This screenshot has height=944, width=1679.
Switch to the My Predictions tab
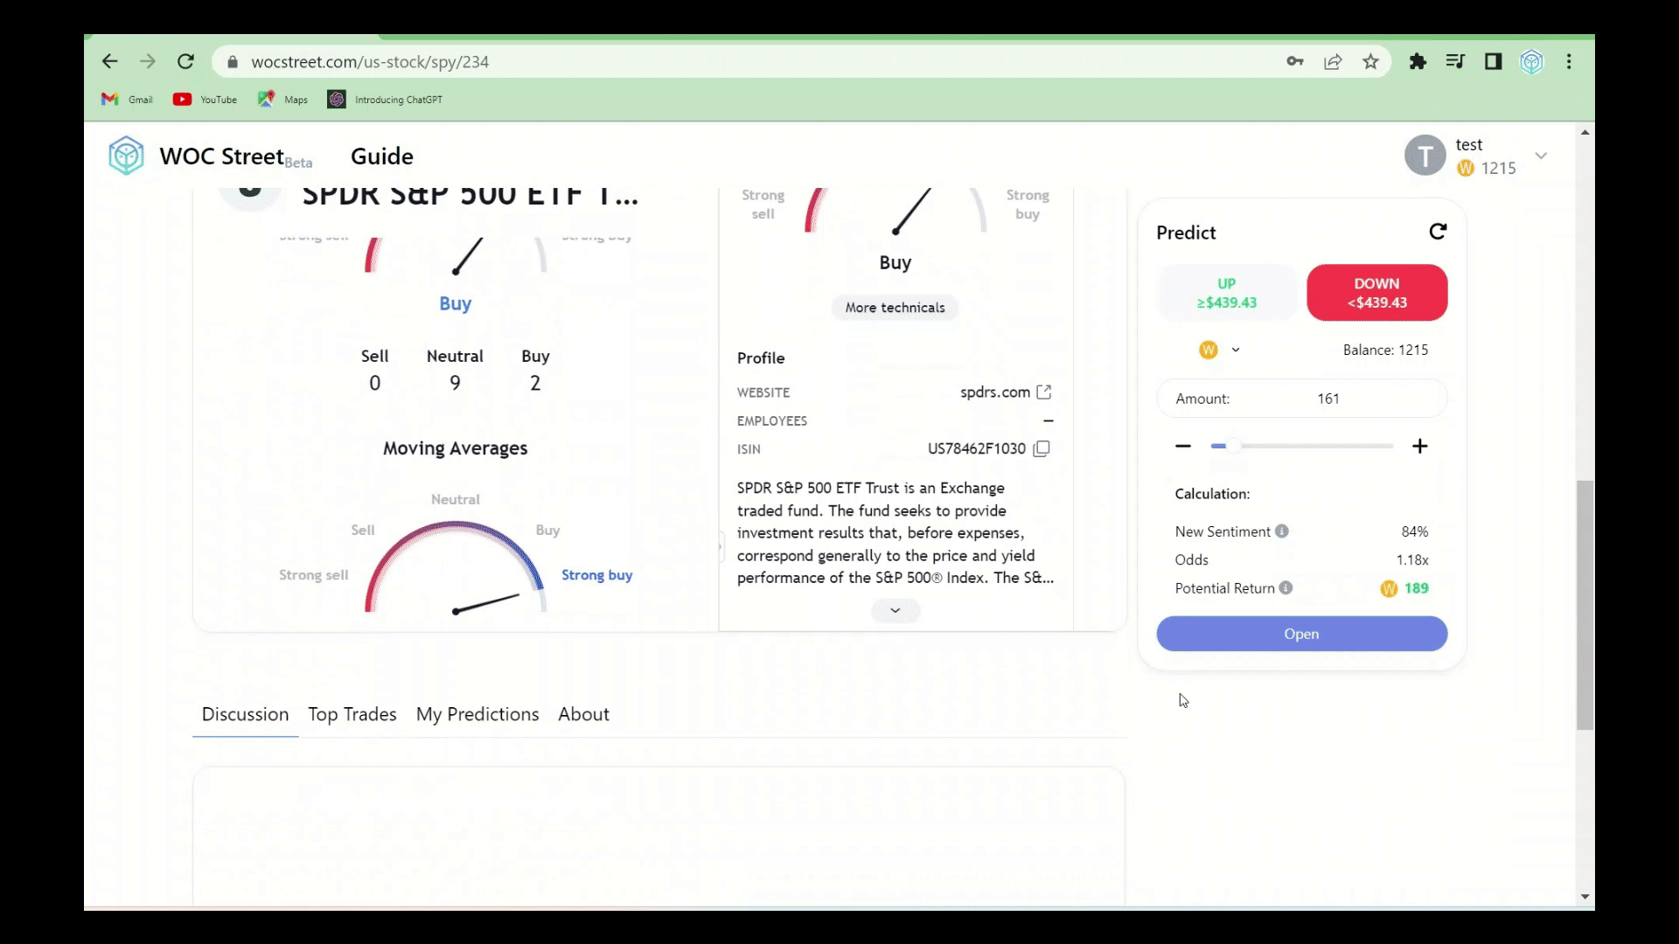[x=477, y=714]
